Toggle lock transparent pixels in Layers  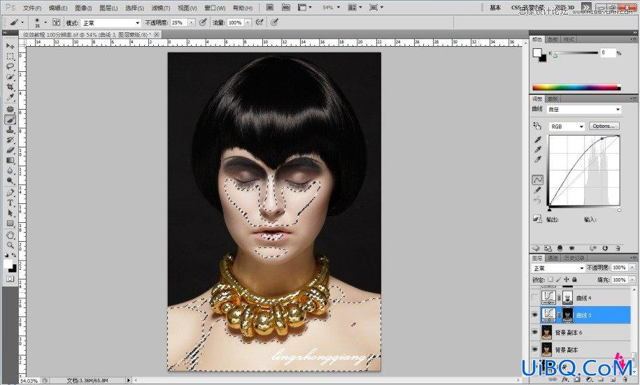[550, 279]
